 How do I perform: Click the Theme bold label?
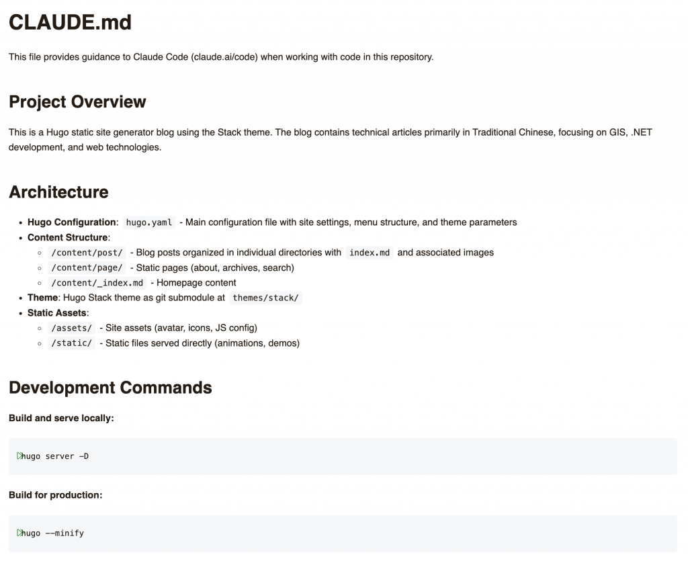tap(42, 298)
